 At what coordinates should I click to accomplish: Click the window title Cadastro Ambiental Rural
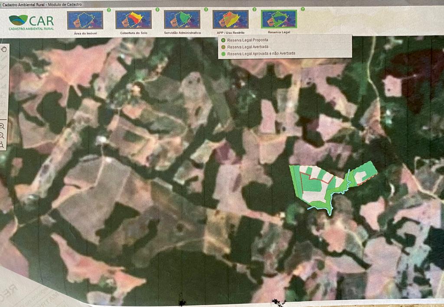[42, 4]
